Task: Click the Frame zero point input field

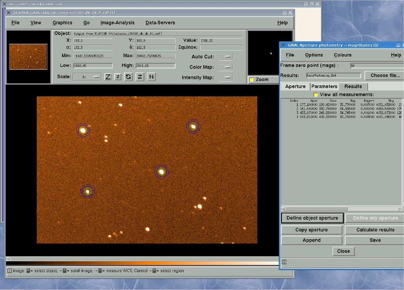Action: tap(377, 66)
